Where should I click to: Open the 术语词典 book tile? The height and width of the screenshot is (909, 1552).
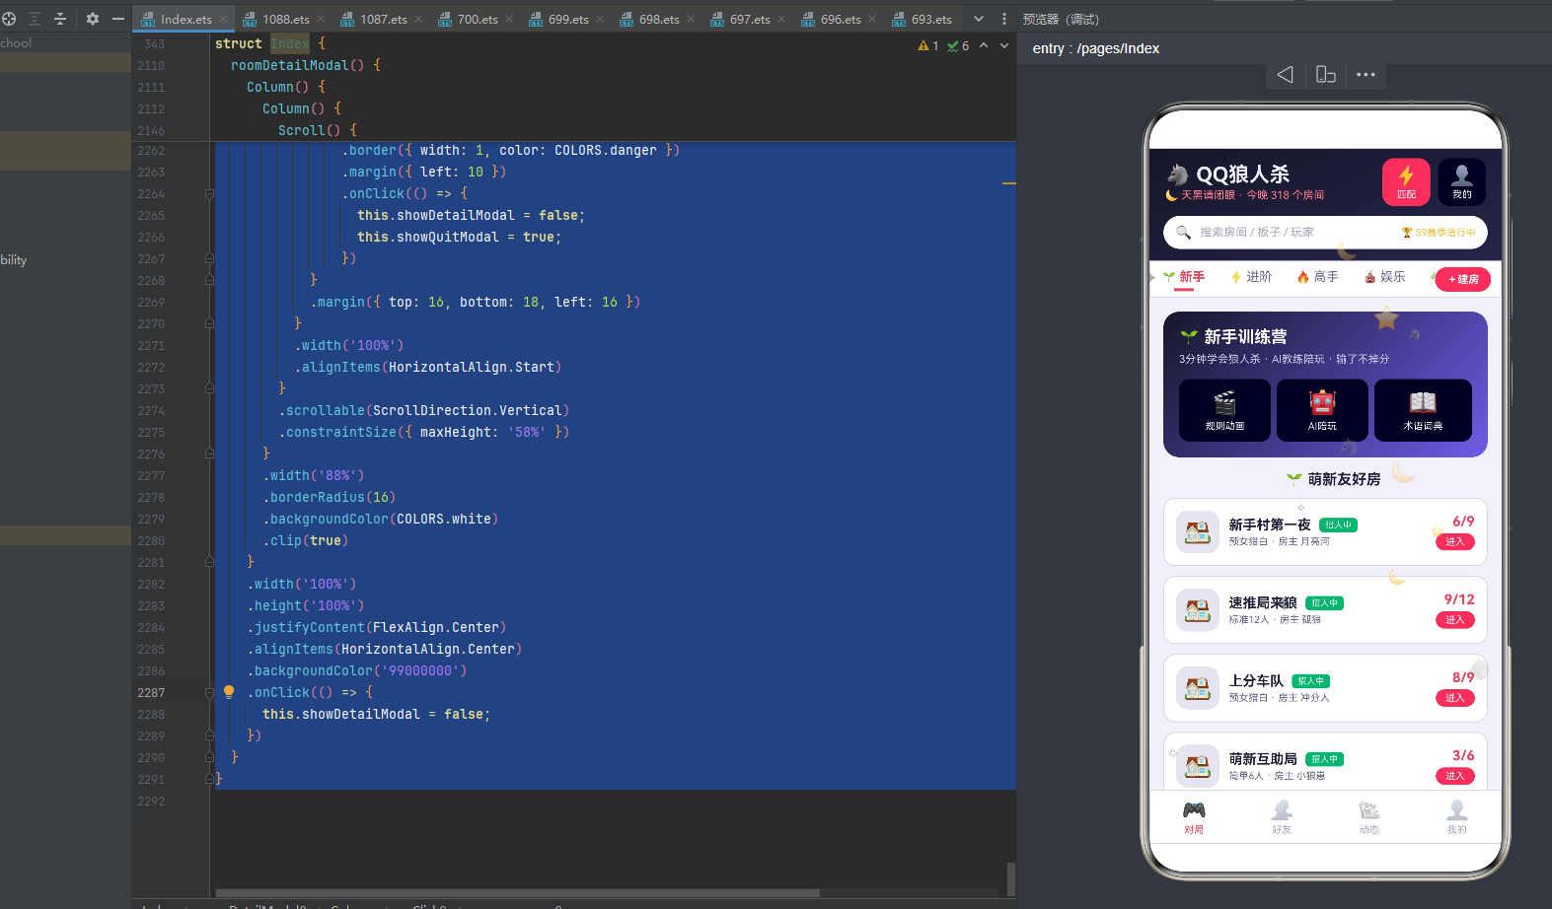click(x=1423, y=410)
